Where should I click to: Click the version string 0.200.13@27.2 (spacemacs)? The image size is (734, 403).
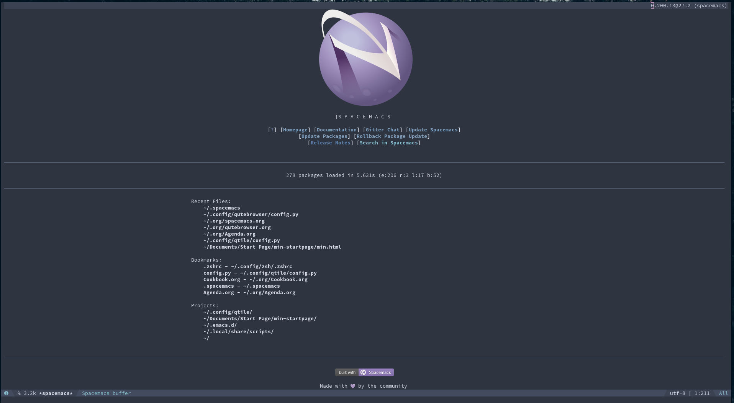click(x=689, y=6)
